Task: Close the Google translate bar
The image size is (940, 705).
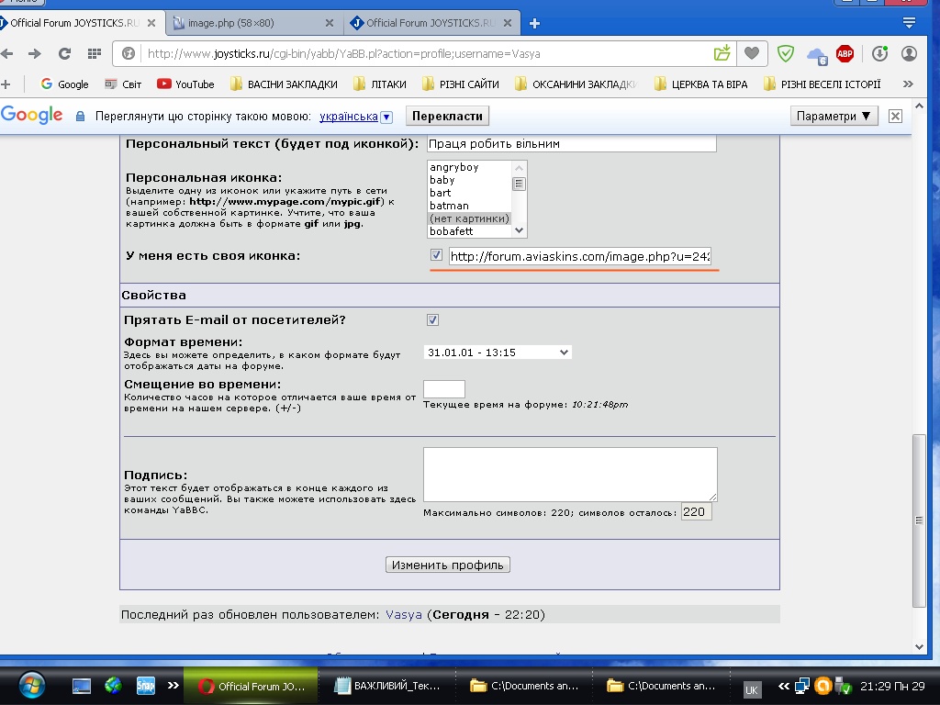Action: pos(895,117)
